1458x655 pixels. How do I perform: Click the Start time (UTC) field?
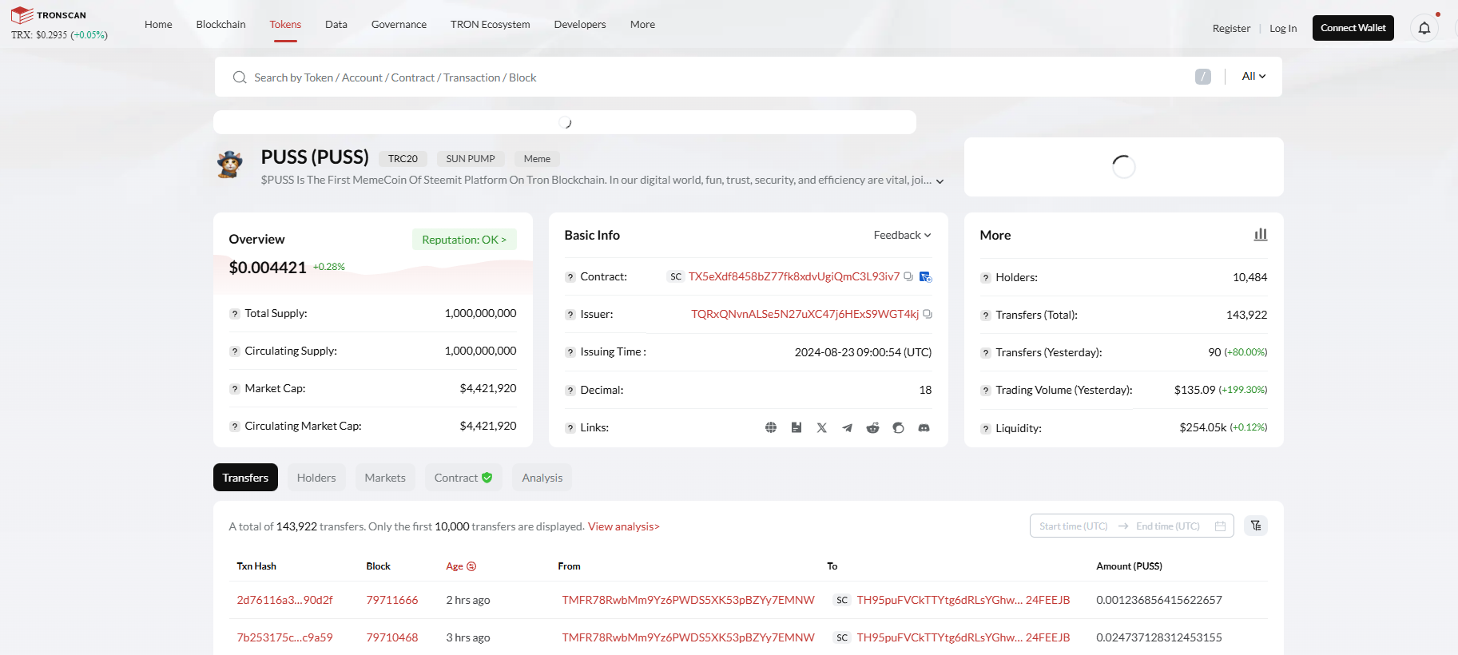tap(1074, 526)
